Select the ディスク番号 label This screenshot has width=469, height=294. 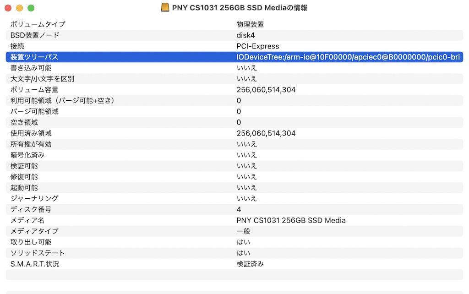[31, 209]
